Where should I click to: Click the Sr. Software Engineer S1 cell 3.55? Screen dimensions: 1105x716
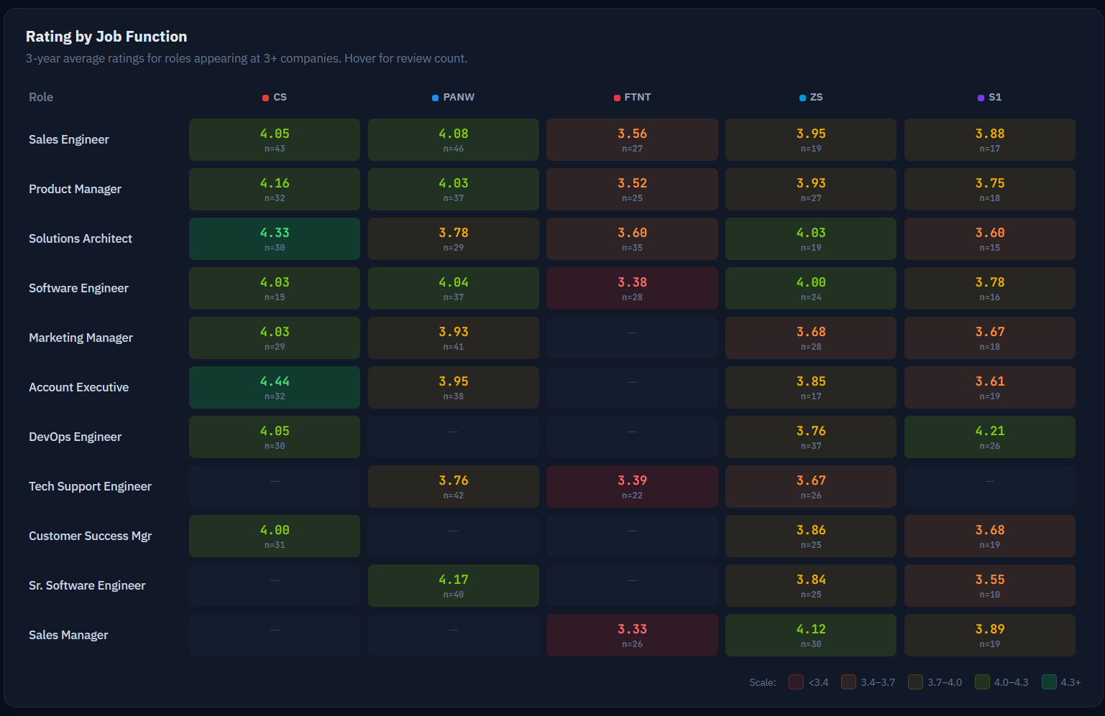[x=990, y=585]
